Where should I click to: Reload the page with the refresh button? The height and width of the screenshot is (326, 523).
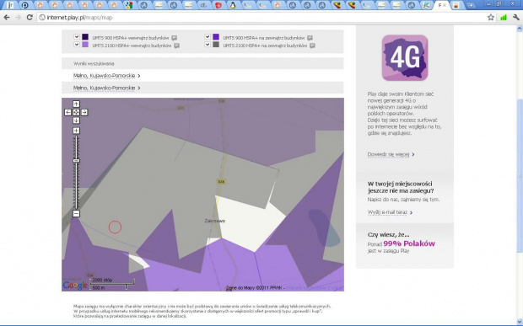click(30, 18)
